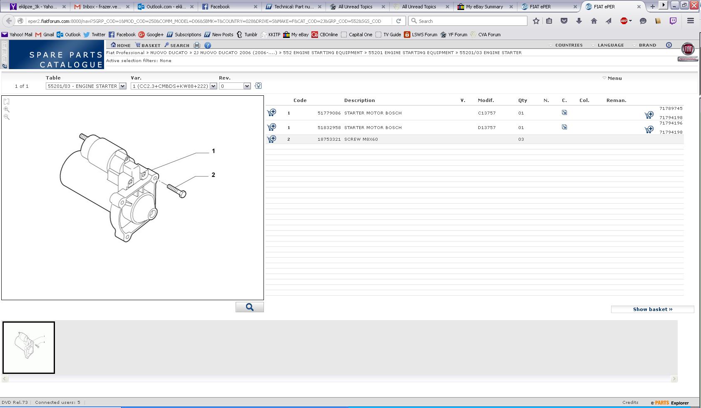Open the ePER Home page

121,45
